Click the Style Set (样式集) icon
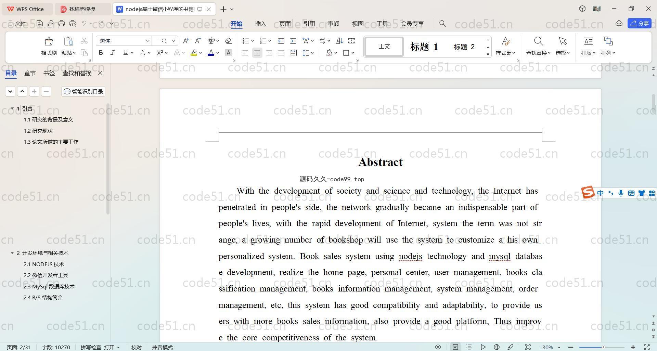Screen dimensions: 657x351 505,41
